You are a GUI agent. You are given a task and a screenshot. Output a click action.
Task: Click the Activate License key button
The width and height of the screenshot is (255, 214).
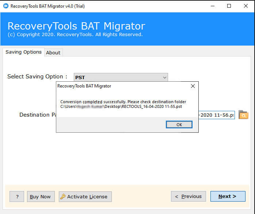(x=85, y=197)
